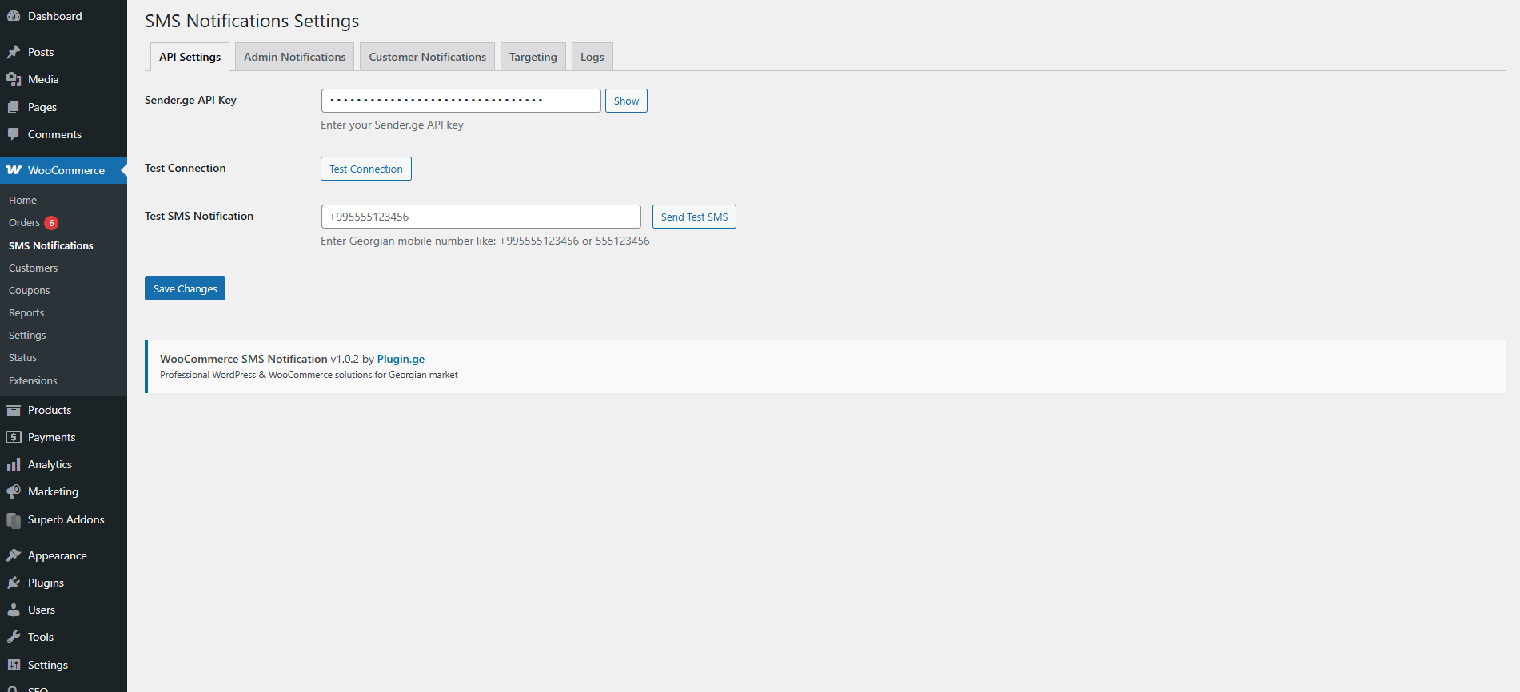The width and height of the screenshot is (1520, 692).
Task: Click the Appearance paintbrush icon
Action: (14, 555)
